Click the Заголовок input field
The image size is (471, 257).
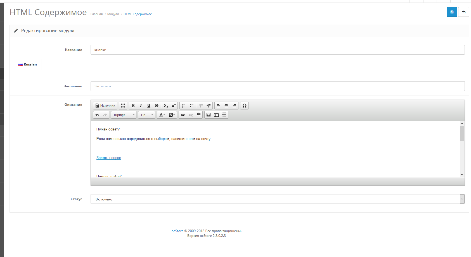pos(277,86)
